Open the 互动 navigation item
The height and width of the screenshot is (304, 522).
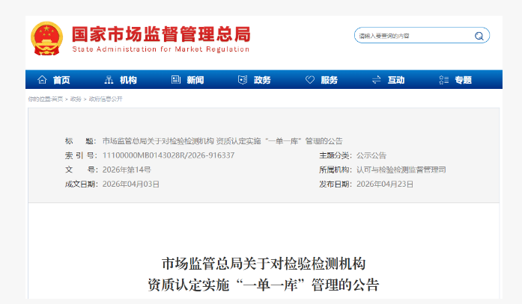396,80
